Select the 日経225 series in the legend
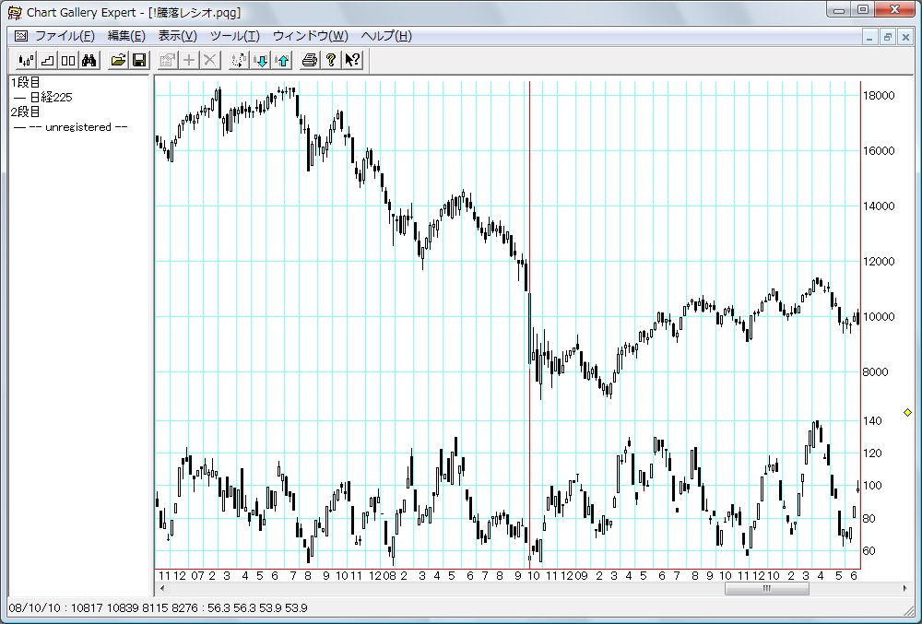The height and width of the screenshot is (624, 922). point(51,97)
